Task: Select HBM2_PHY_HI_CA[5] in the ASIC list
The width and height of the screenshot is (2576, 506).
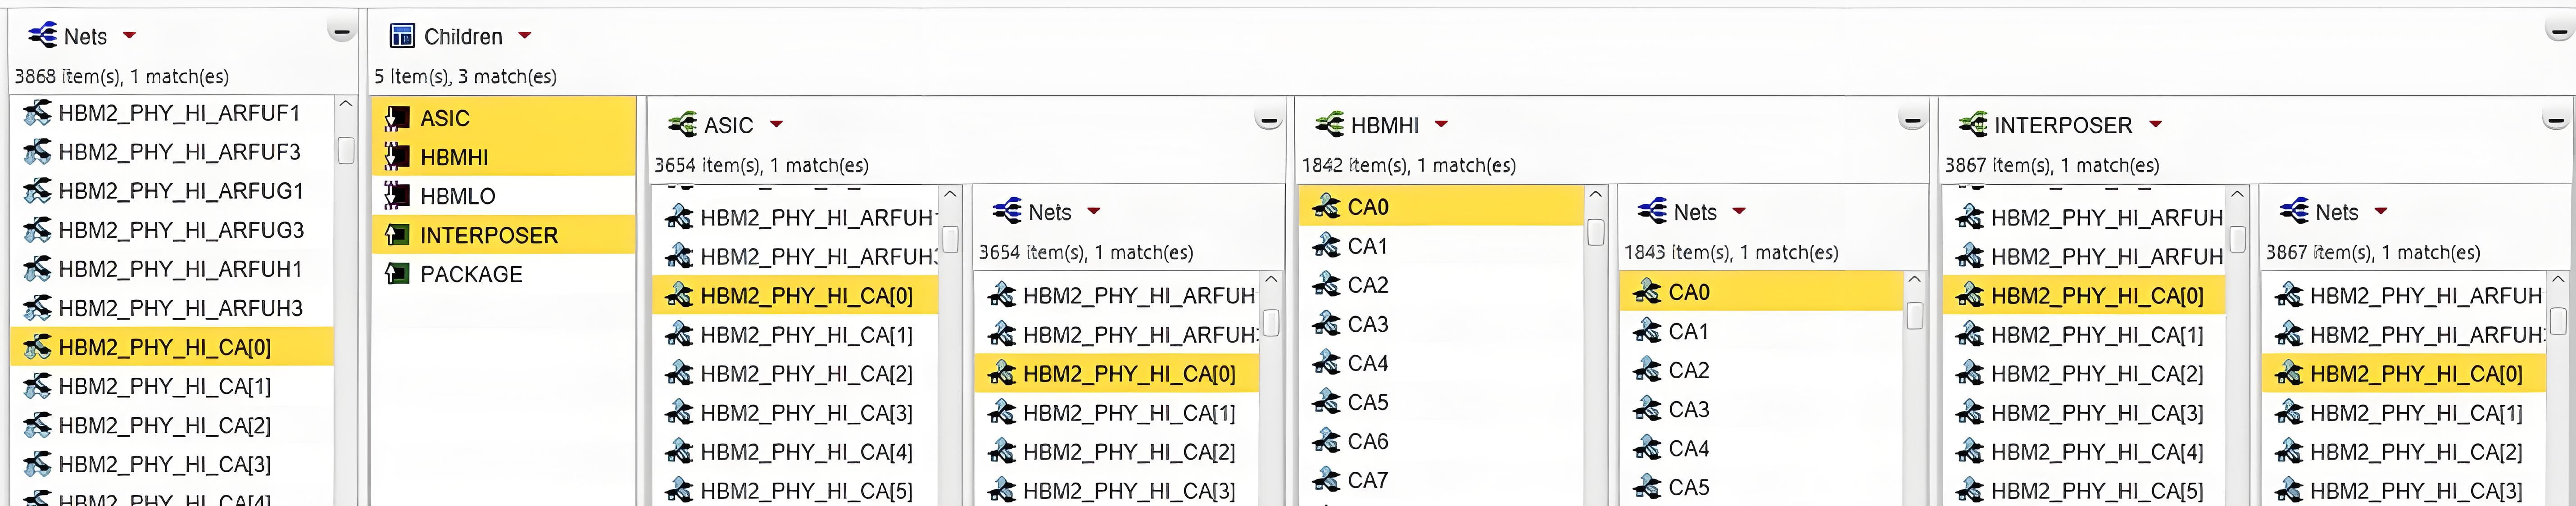Action: pyautogui.click(x=795, y=491)
